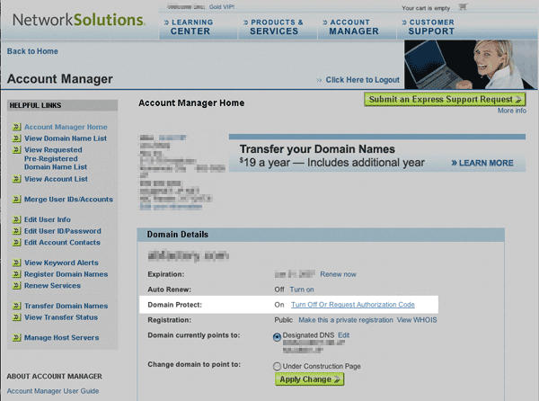
Task: Click the arrow icon beside Account Manager Home
Action: (x=16, y=128)
